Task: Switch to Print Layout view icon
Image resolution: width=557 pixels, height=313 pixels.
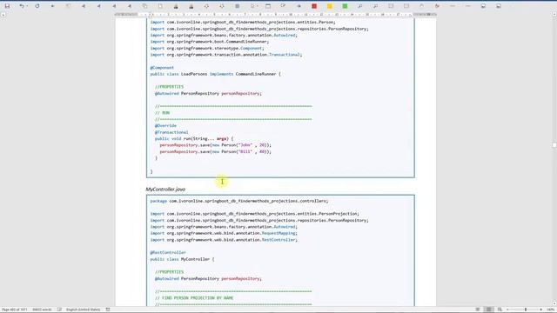Action: click(489, 310)
